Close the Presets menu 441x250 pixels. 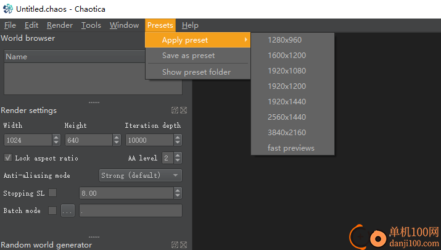coord(160,25)
